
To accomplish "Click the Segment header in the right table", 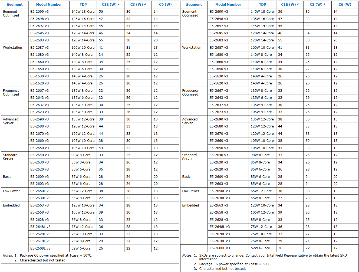I will click(194, 5).
